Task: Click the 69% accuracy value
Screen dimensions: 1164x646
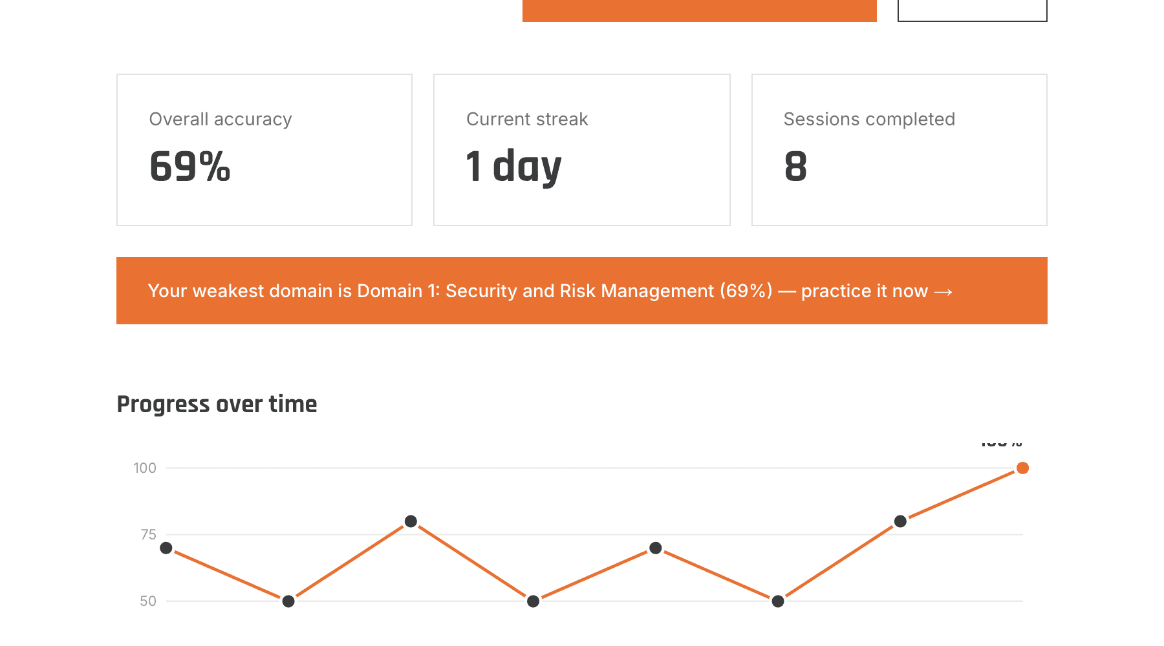Action: [189, 167]
